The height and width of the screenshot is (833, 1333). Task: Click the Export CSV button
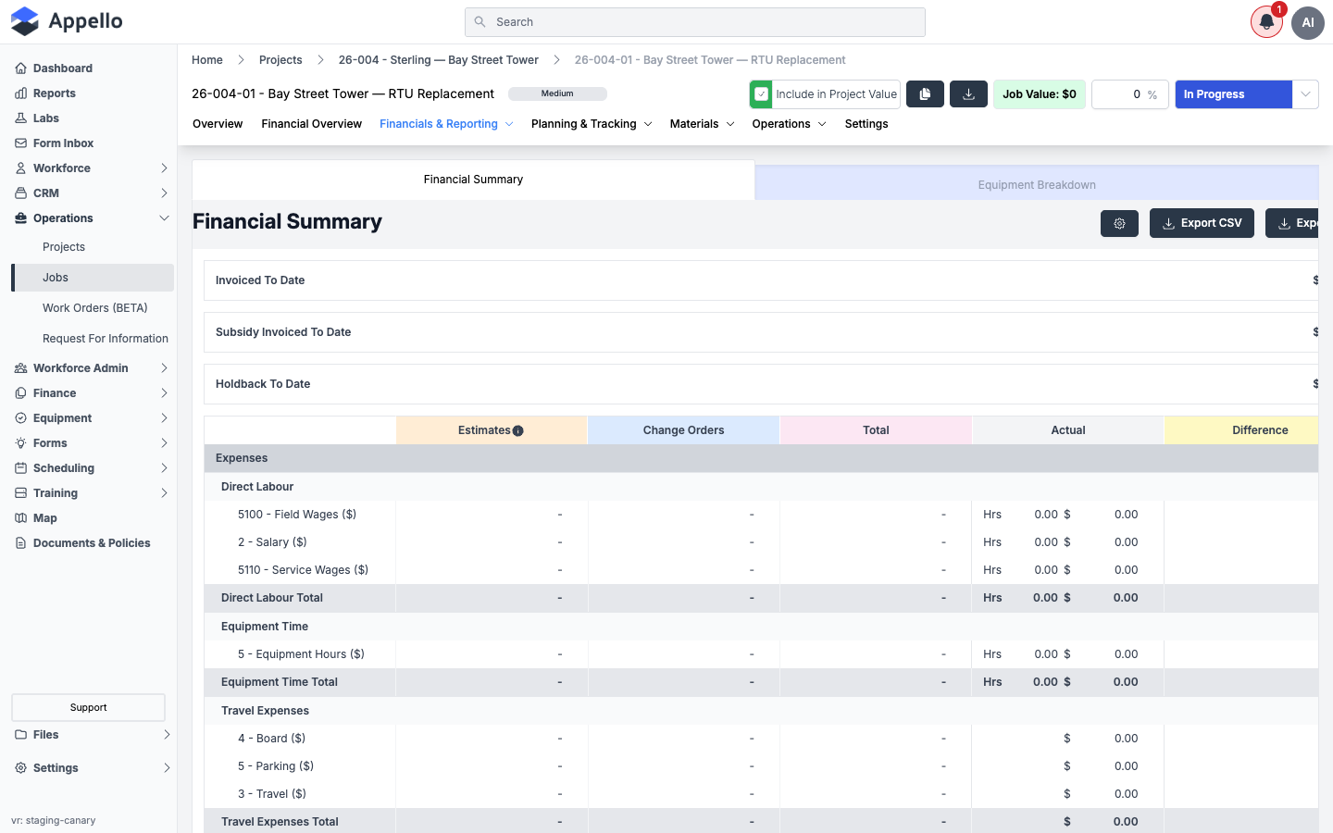pos(1202,223)
